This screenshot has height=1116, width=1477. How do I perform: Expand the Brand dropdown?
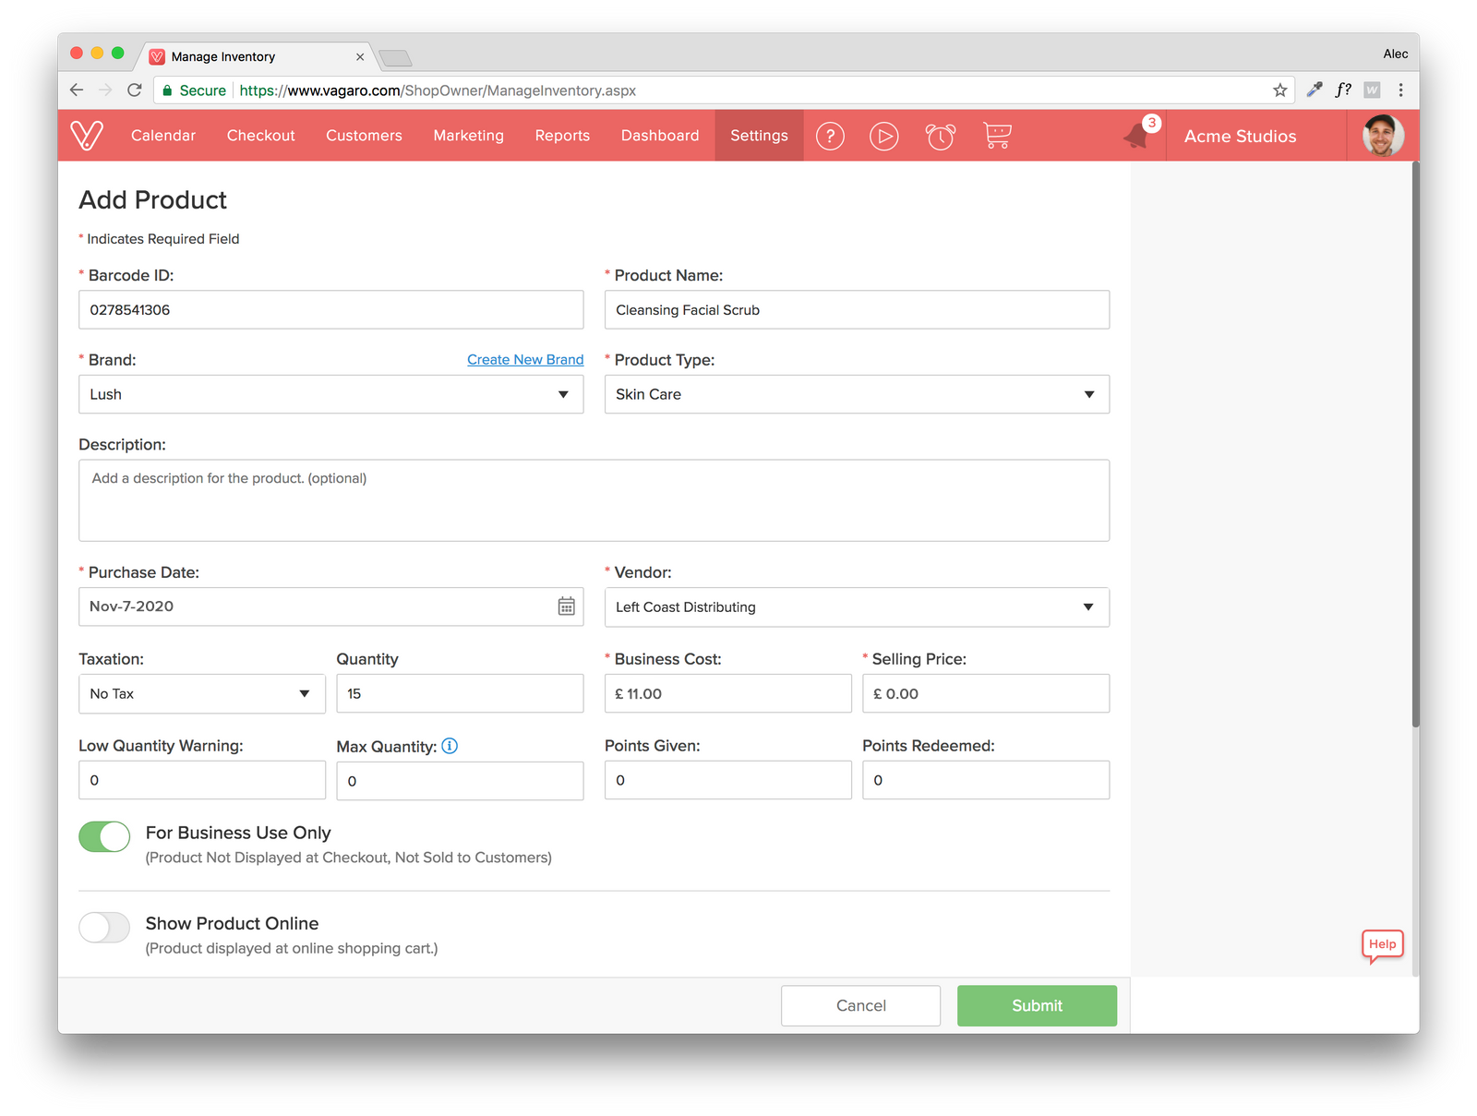click(331, 394)
